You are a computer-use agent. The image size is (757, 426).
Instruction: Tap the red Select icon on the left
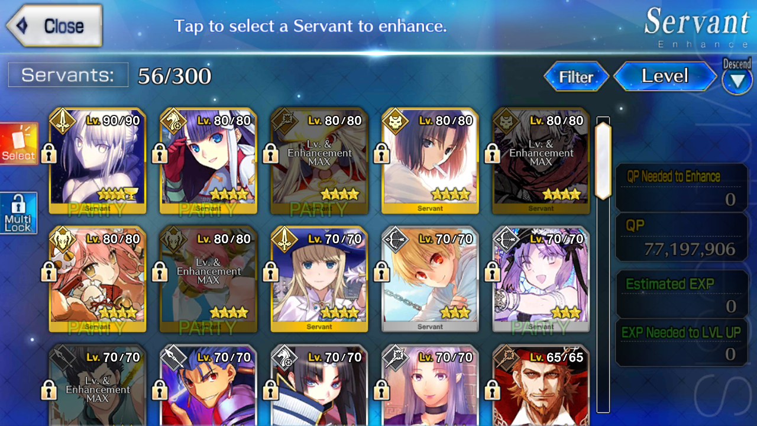(19, 144)
